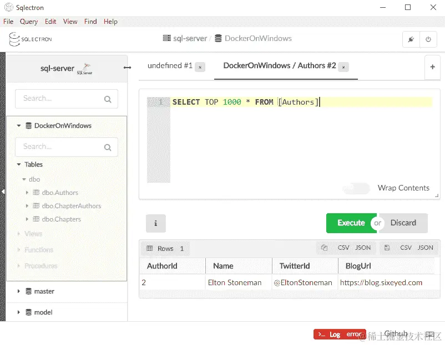Click the dbo.Authors table icon
445x345 pixels.
36,193
